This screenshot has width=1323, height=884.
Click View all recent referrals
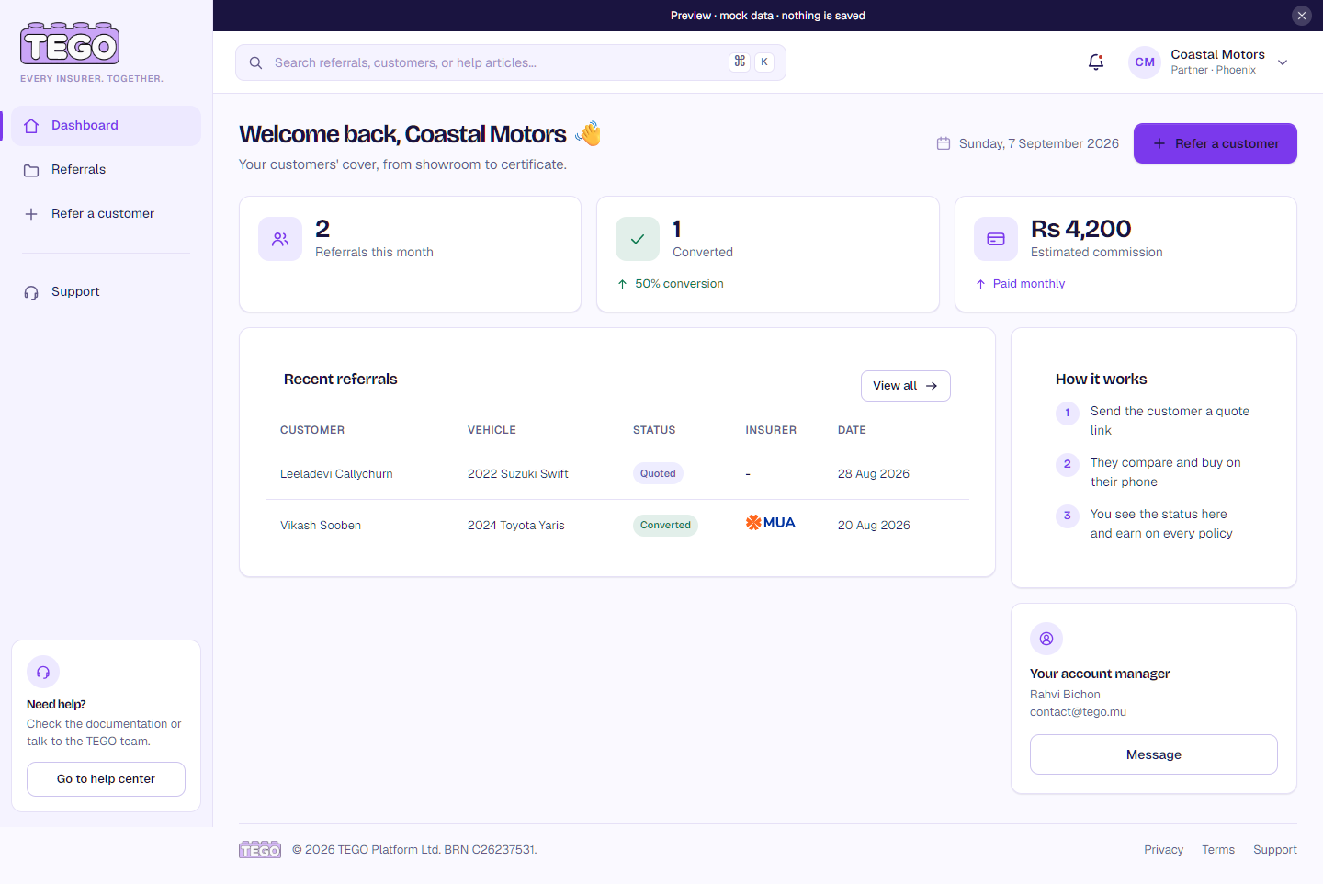point(906,386)
